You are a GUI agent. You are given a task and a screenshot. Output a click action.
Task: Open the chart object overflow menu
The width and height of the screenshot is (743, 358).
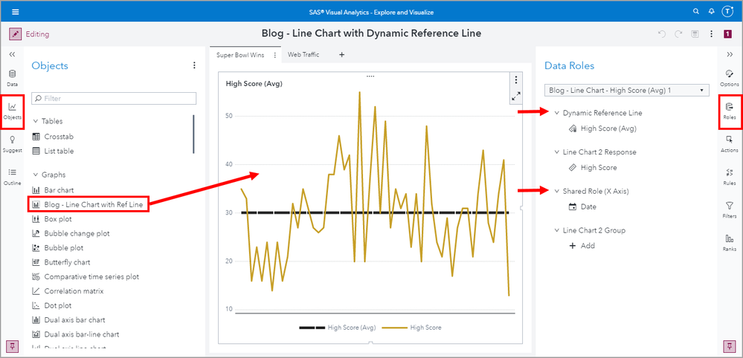tap(516, 80)
